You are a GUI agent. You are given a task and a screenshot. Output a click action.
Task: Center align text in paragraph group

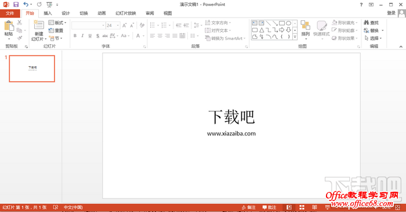coord(160,36)
